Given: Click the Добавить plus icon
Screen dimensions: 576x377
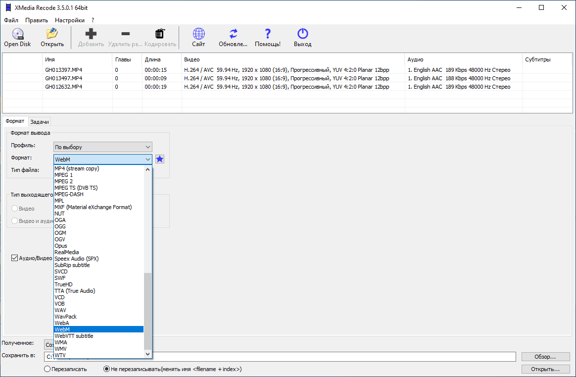Looking at the screenshot, I should (x=91, y=34).
